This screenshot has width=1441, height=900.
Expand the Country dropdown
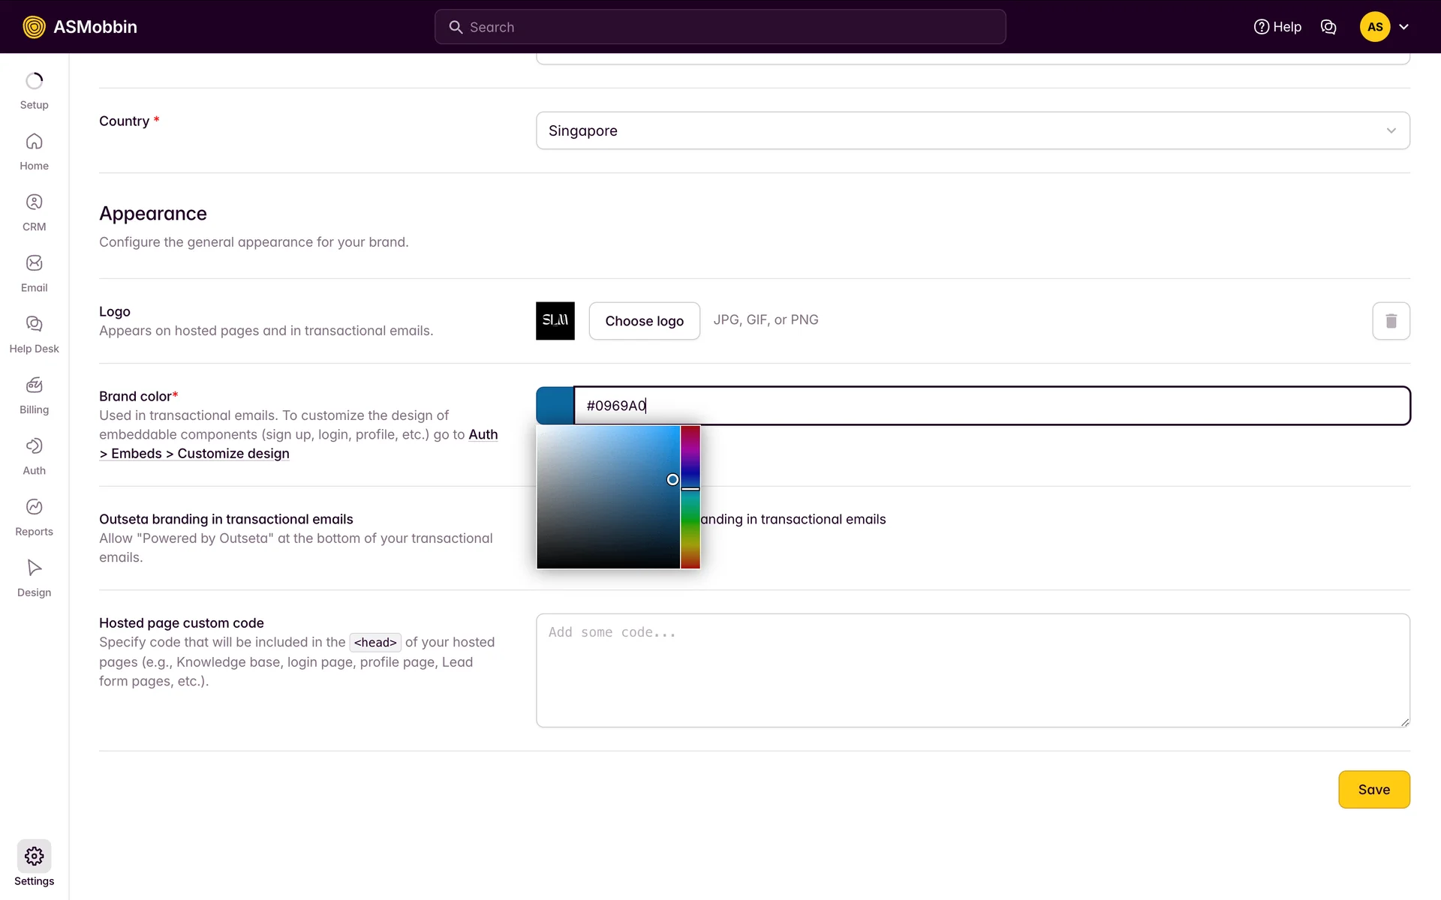pos(973,130)
